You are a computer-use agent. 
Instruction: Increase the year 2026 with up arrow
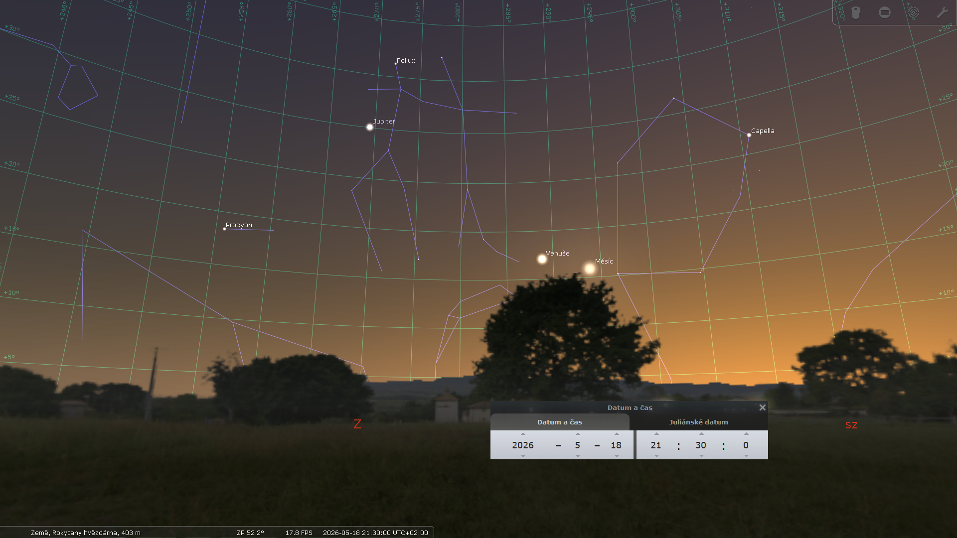point(523,434)
